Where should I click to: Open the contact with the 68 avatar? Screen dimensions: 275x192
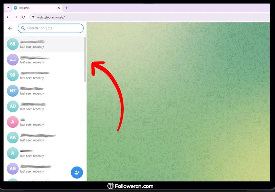45,44
